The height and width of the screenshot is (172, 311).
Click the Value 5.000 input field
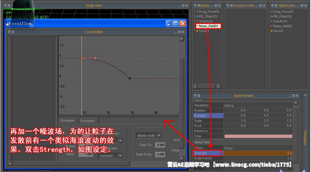[x=86, y=154]
